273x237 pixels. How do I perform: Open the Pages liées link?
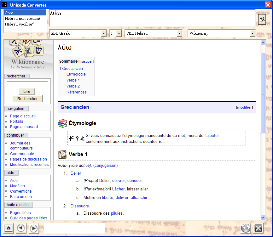coord(20,213)
